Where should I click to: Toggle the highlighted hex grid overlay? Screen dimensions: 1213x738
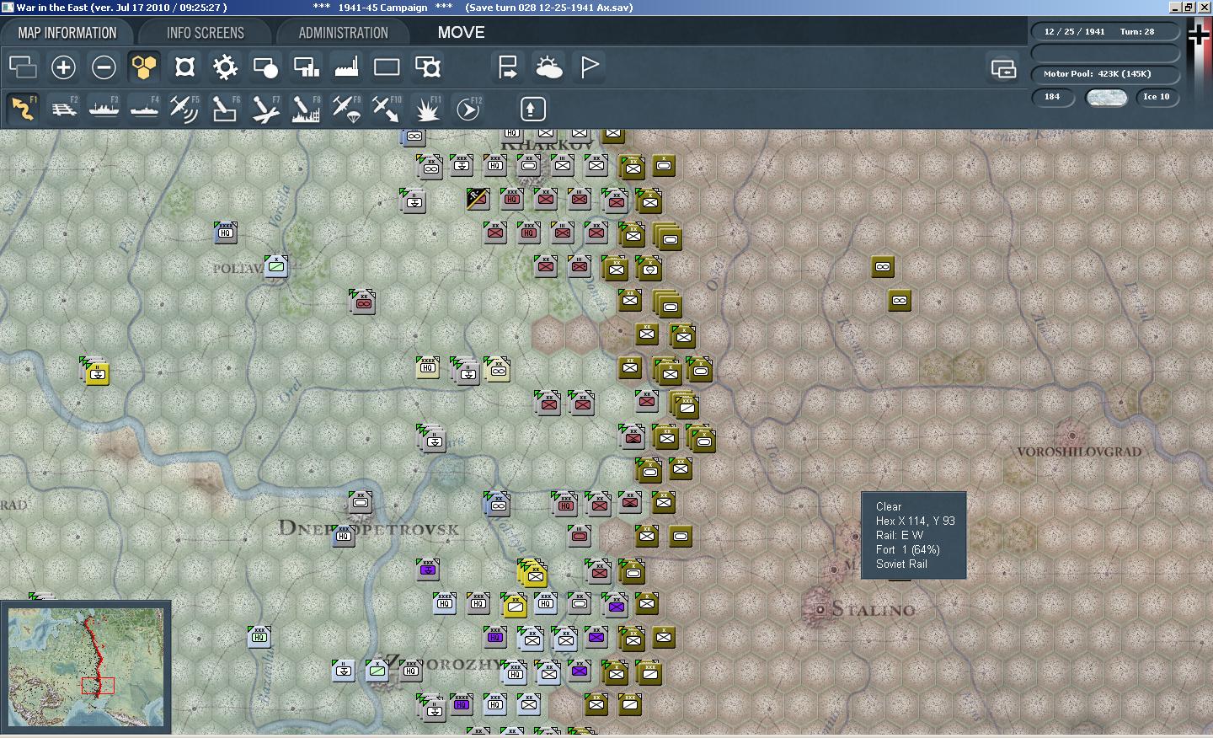click(x=144, y=67)
